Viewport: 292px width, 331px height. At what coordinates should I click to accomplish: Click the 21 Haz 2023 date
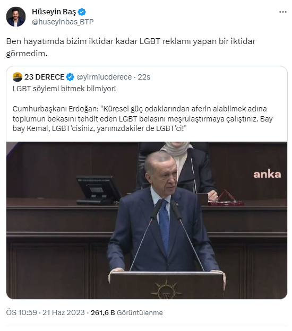[64, 312]
